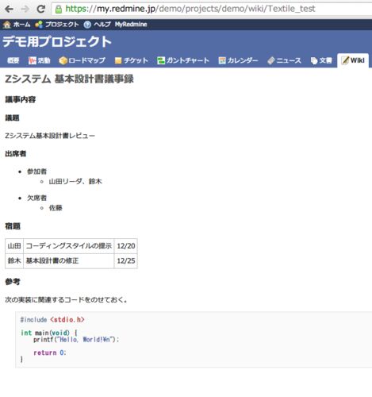Image resolution: width=372 pixels, height=397 pixels.
Task: Open the プロジェクト link
Action: pos(62,25)
